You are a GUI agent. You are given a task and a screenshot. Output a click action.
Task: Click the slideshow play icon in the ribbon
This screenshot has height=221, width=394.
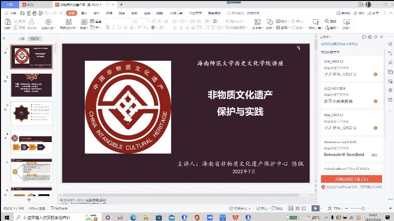(x=47, y=22)
